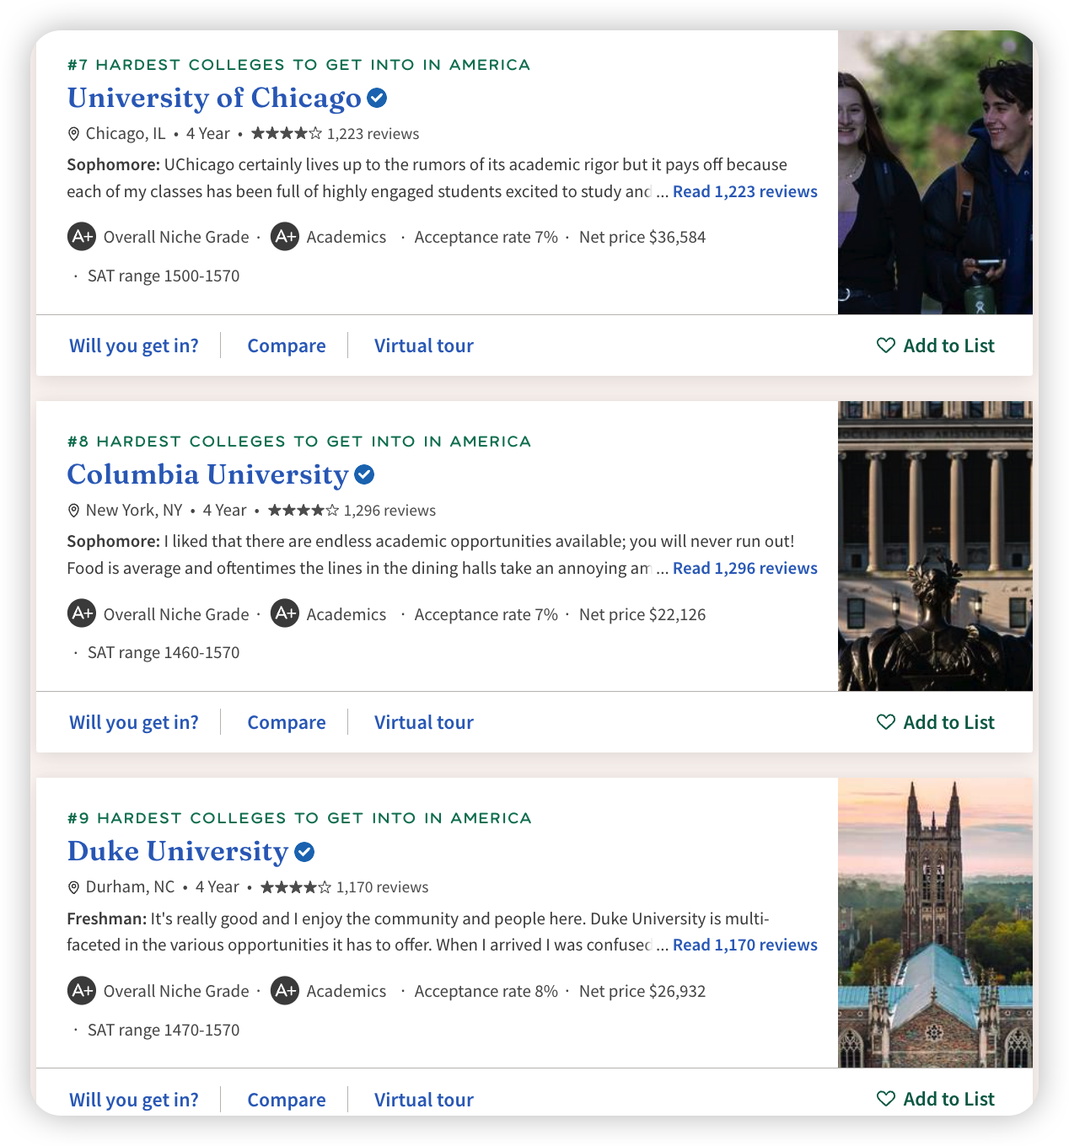Click star rating for Columbia University

304,510
